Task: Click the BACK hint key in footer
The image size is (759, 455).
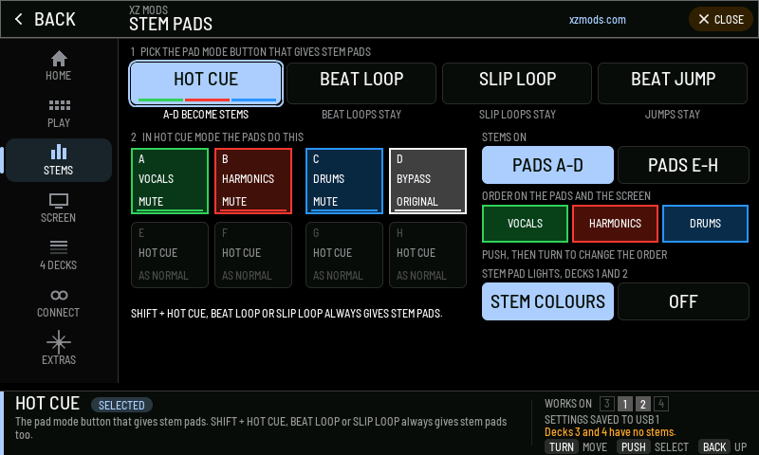Action: [714, 447]
